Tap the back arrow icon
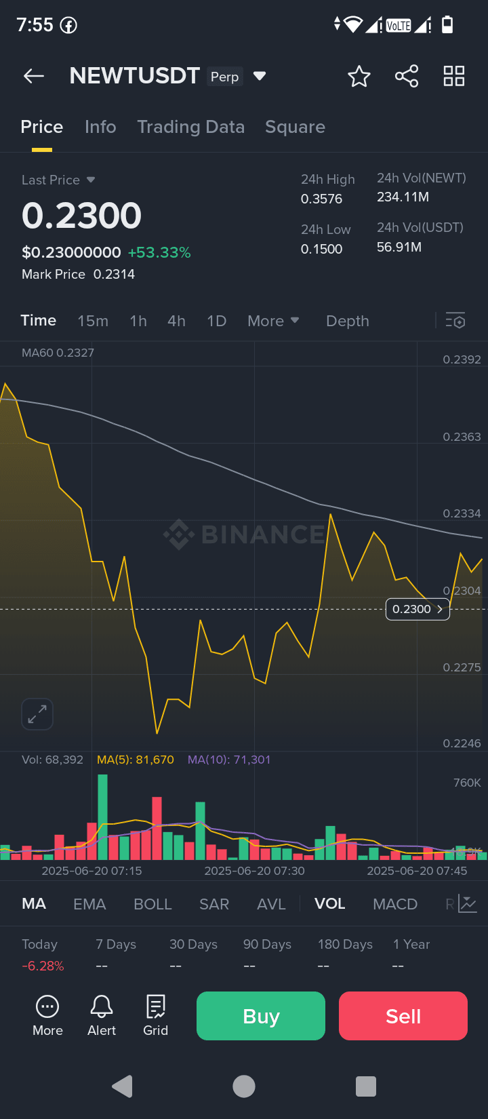This screenshot has height=1119, width=488. click(34, 76)
